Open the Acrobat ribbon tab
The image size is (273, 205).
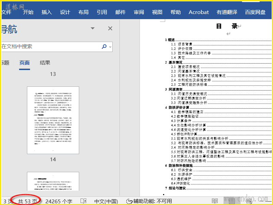[x=199, y=12]
